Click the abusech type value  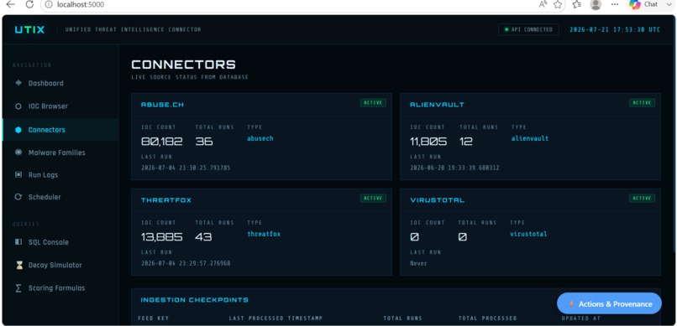[260, 138]
